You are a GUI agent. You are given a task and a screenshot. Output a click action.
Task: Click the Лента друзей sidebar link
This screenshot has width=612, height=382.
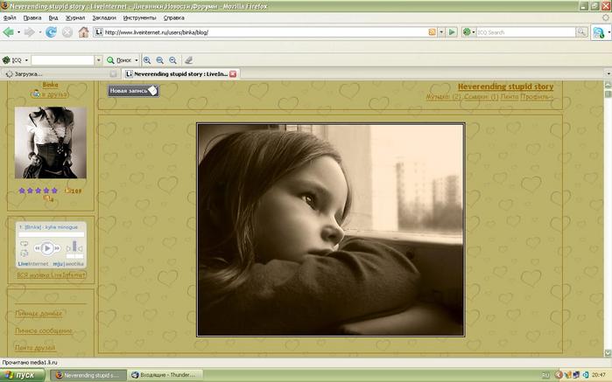pos(35,347)
